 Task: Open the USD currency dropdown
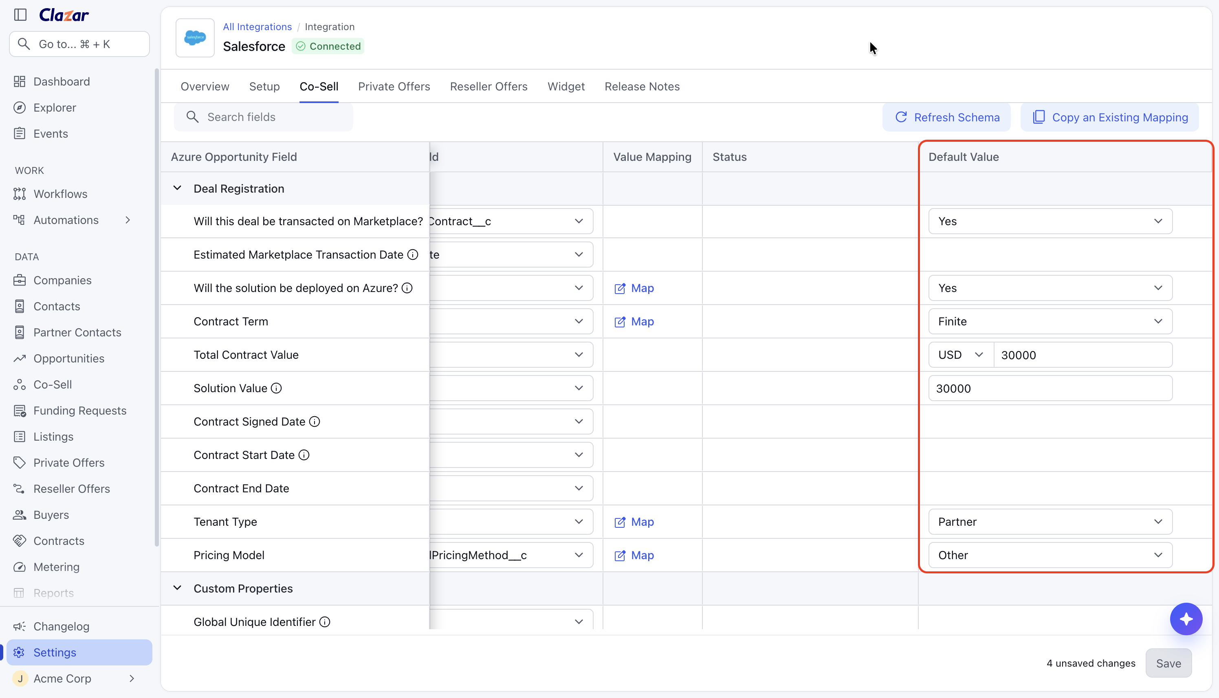(961, 355)
